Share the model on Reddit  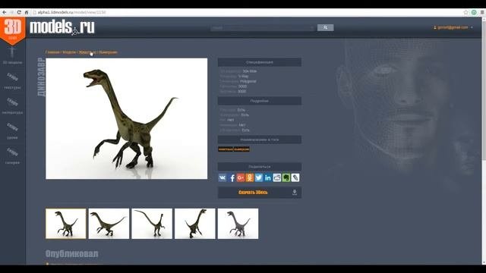[x=276, y=177]
